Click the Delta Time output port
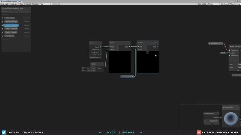The height and width of the screenshot is (135, 241). [x=101, y=55]
